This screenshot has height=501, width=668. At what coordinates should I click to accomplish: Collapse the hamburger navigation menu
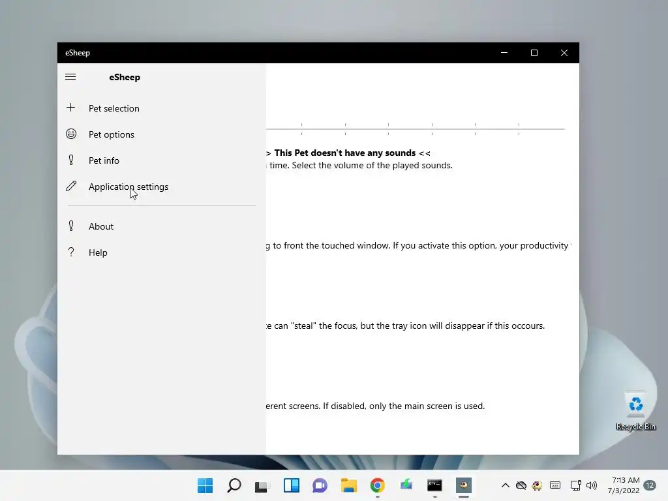coord(70,77)
